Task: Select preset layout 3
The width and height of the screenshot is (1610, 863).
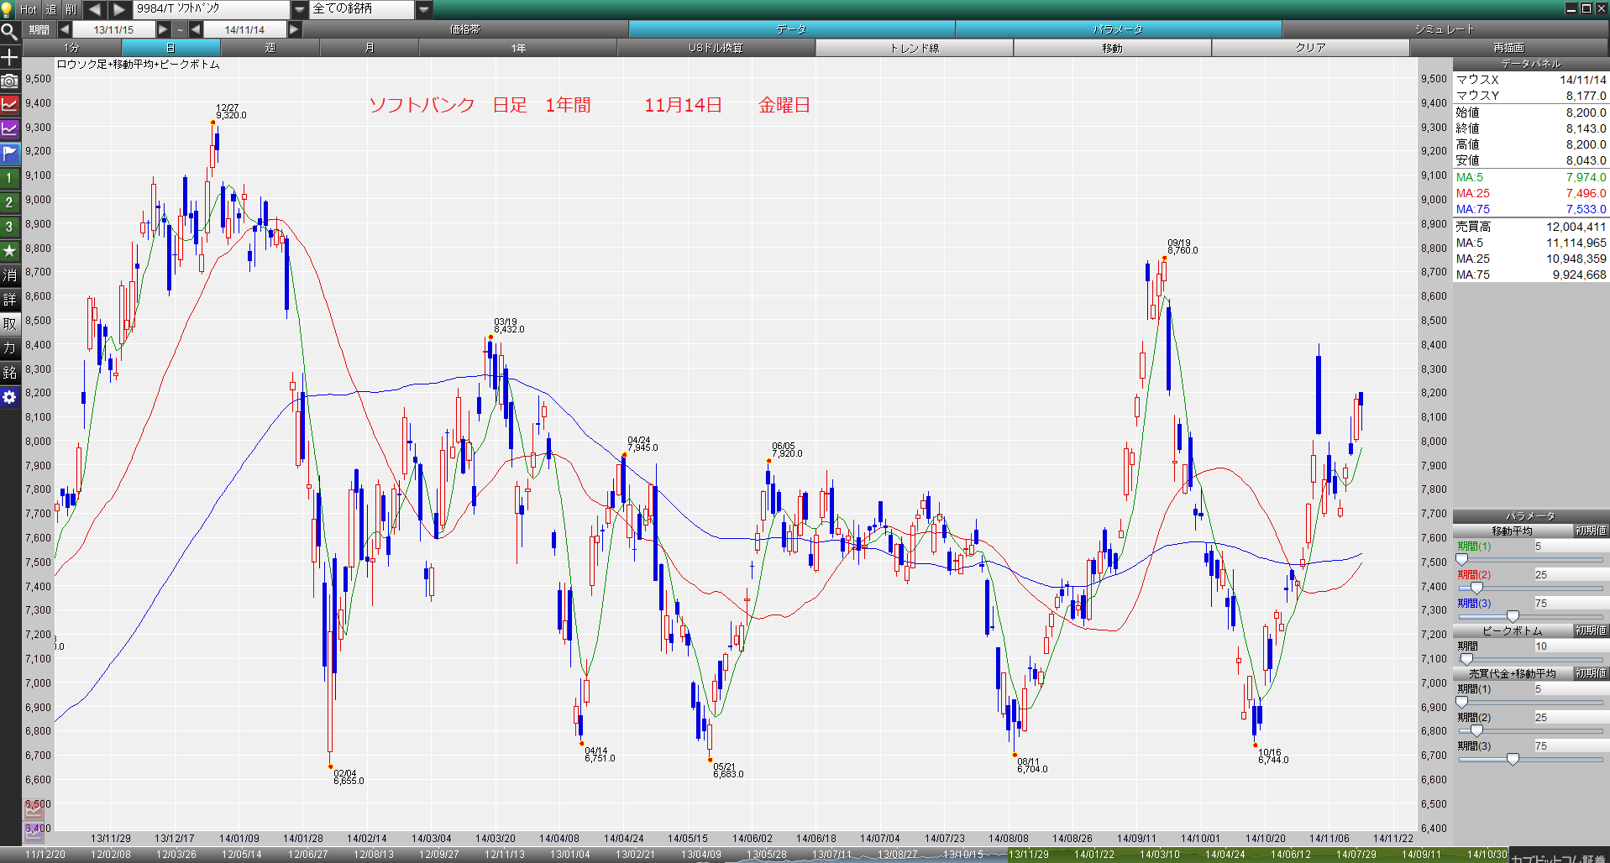Action: point(9,227)
